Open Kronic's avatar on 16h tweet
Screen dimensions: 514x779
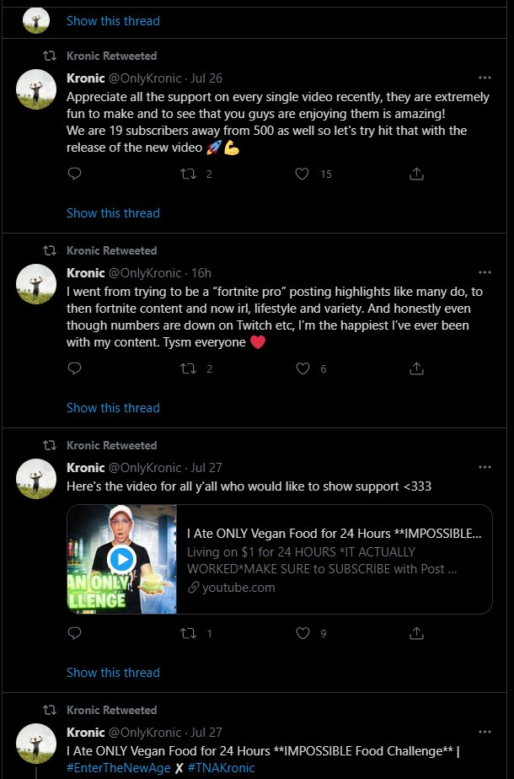36,283
